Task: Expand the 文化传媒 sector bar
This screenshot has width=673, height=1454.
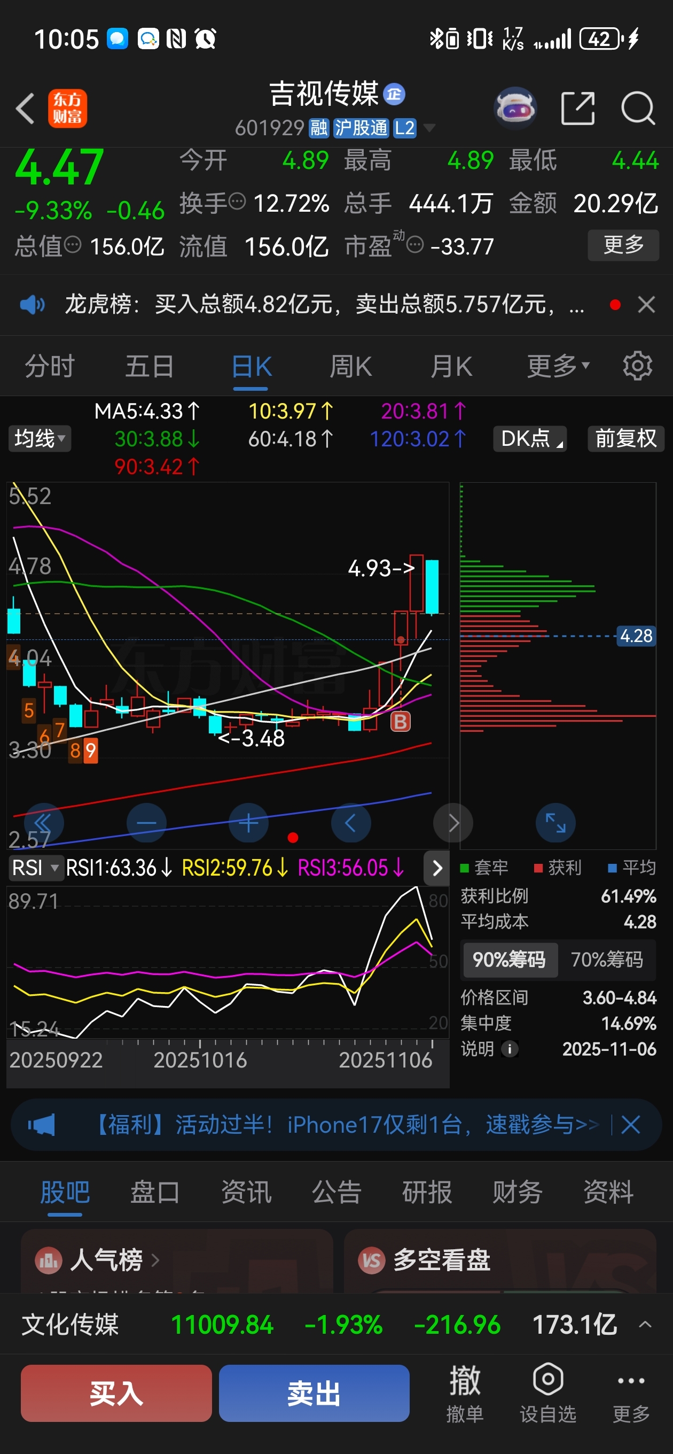Action: 645,1324
